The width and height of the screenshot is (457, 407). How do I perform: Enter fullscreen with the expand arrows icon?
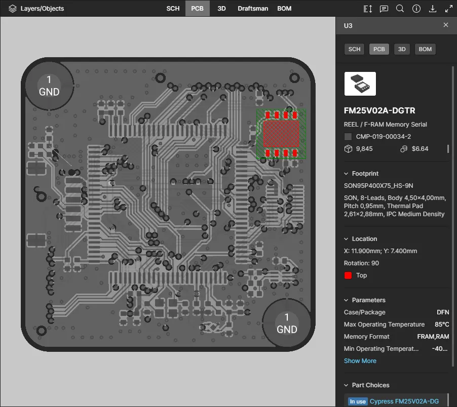point(449,9)
